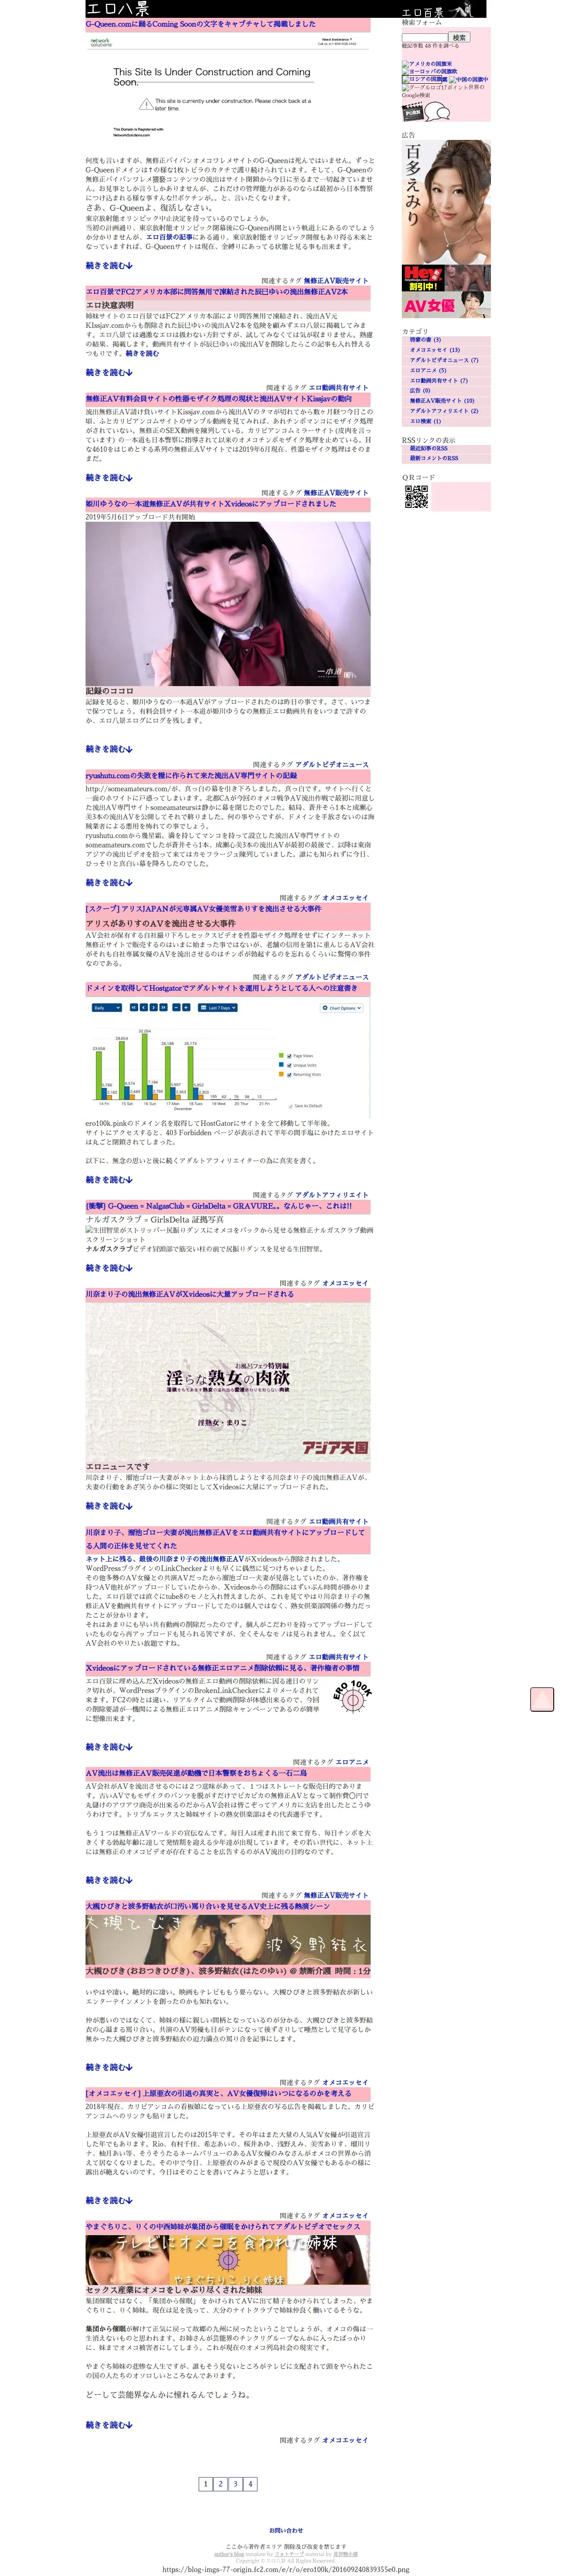This screenshot has height=2576, width=572.
Task: Go to pagination page 3
Action: tap(235, 2484)
